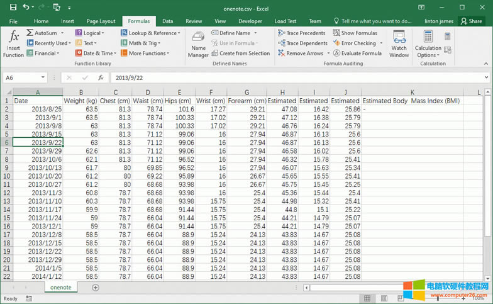Viewport: 493px width, 304px height.
Task: Add a new sheet with plus button
Action: [x=96, y=287]
